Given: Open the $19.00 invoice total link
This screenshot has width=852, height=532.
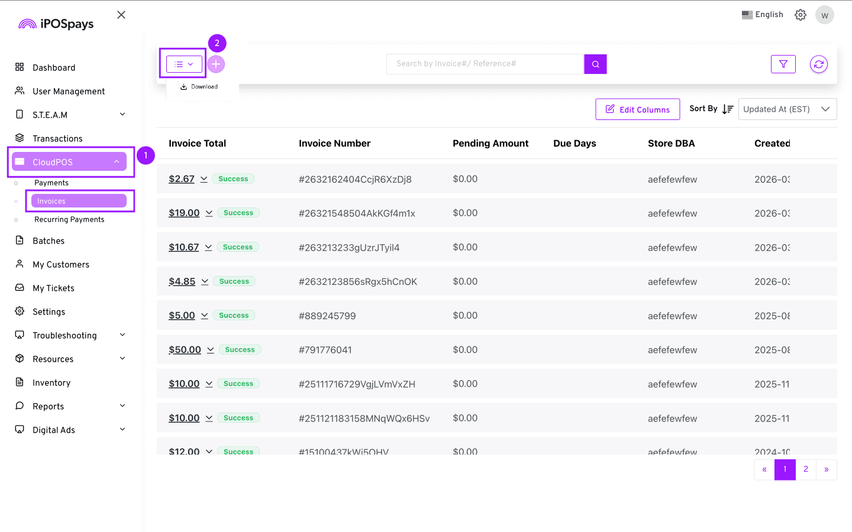Looking at the screenshot, I should (x=184, y=213).
